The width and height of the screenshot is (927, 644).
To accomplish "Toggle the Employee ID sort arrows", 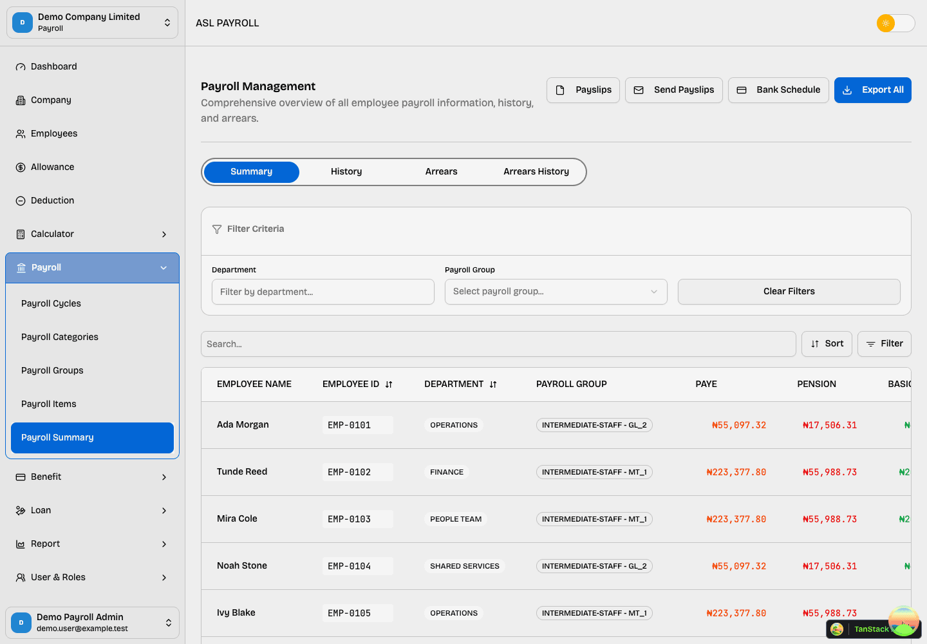I will pos(389,384).
